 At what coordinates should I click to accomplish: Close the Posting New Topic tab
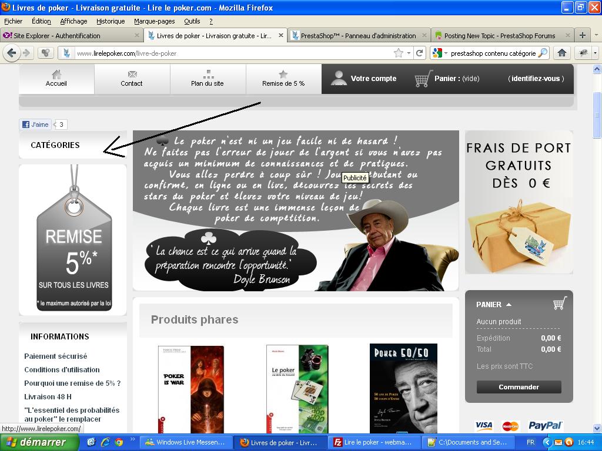point(568,35)
